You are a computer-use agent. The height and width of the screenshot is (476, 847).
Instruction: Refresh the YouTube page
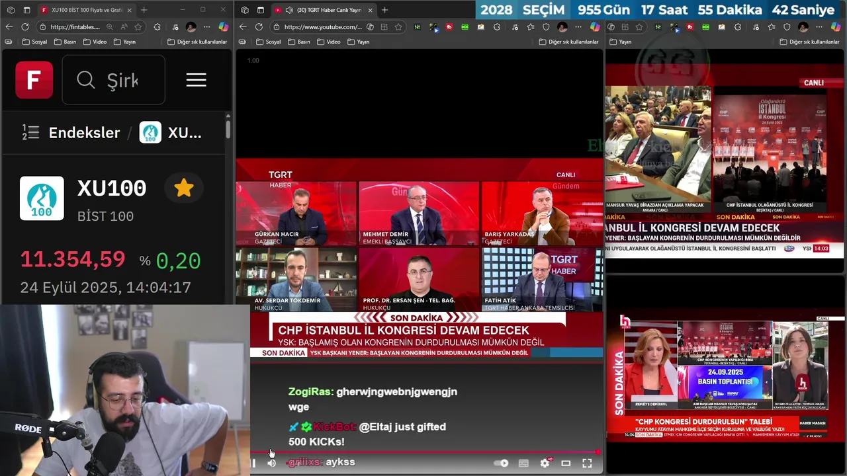(x=259, y=27)
